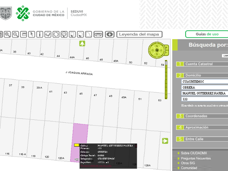Open the Guías de uso button

[207, 34]
